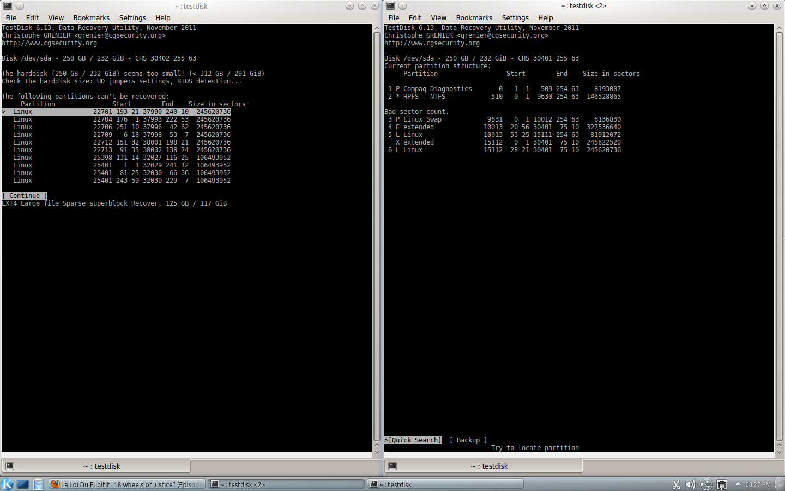785x491 pixels.
Task: Open Settings menu in testdisk <2> window
Action: point(515,17)
